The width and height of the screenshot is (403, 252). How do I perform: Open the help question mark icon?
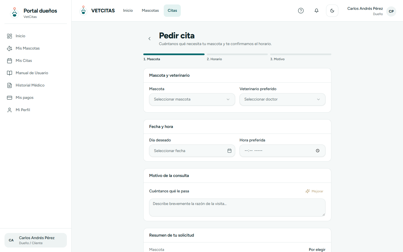tap(301, 11)
